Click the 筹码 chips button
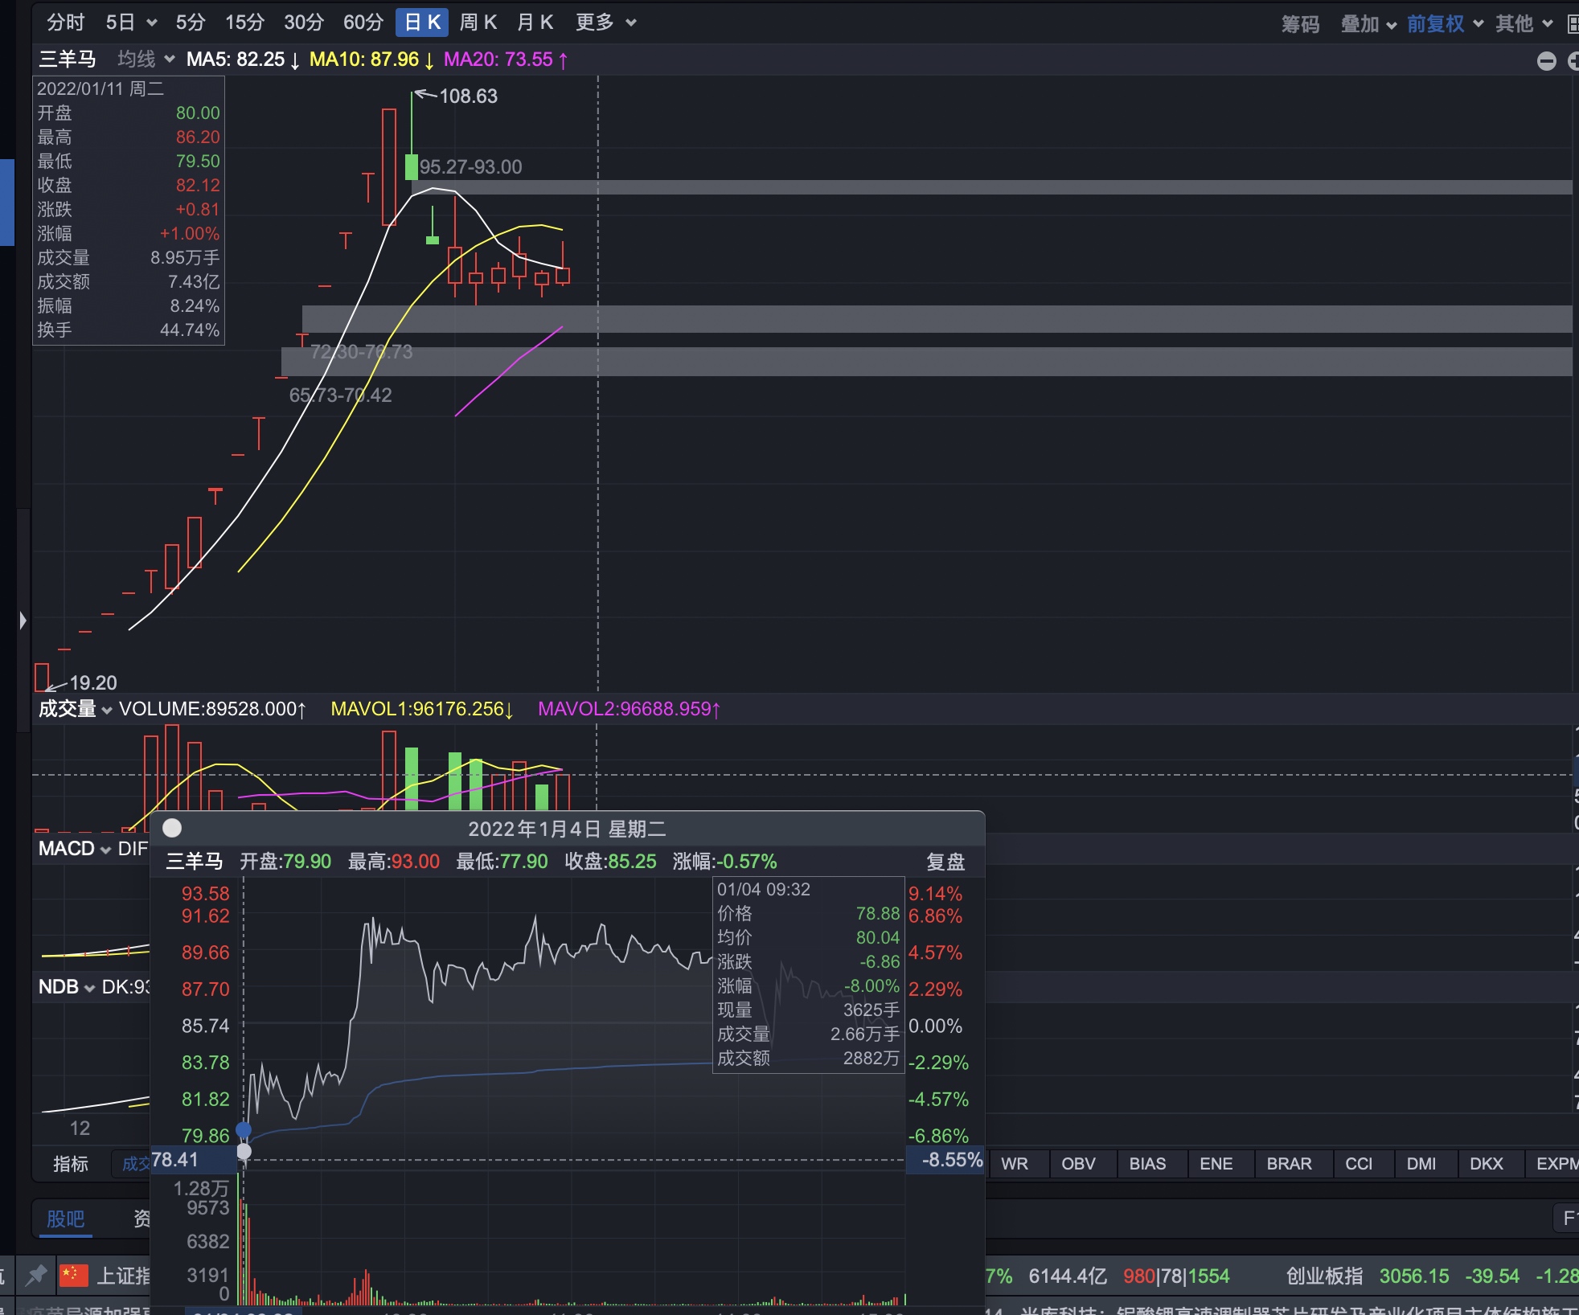The width and height of the screenshot is (1579, 1315). point(1300,24)
